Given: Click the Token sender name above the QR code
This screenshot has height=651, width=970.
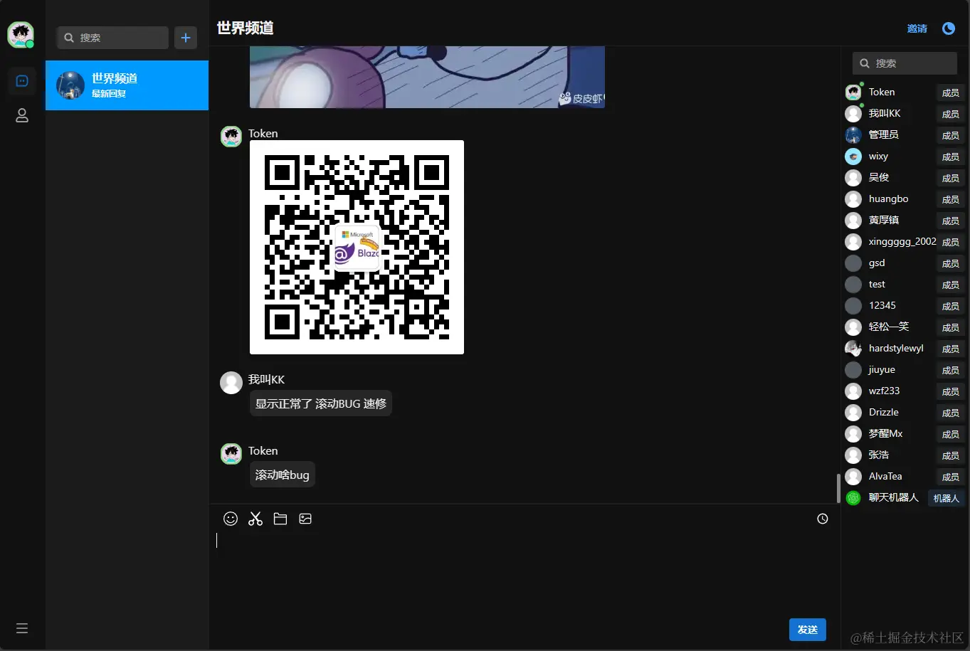Looking at the screenshot, I should coord(263,133).
